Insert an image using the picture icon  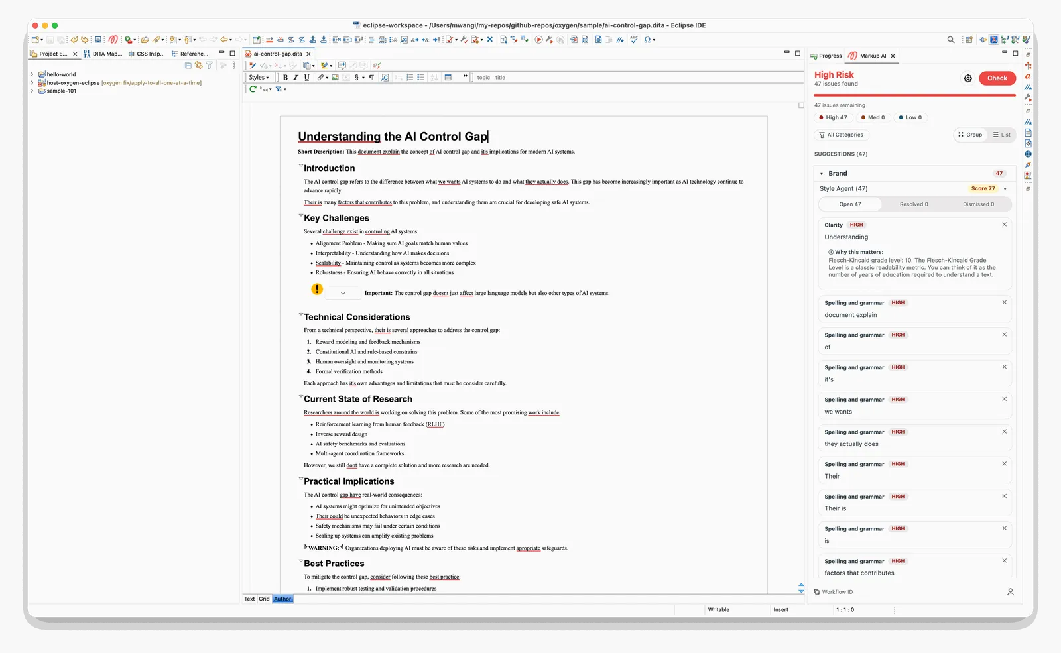tap(335, 78)
